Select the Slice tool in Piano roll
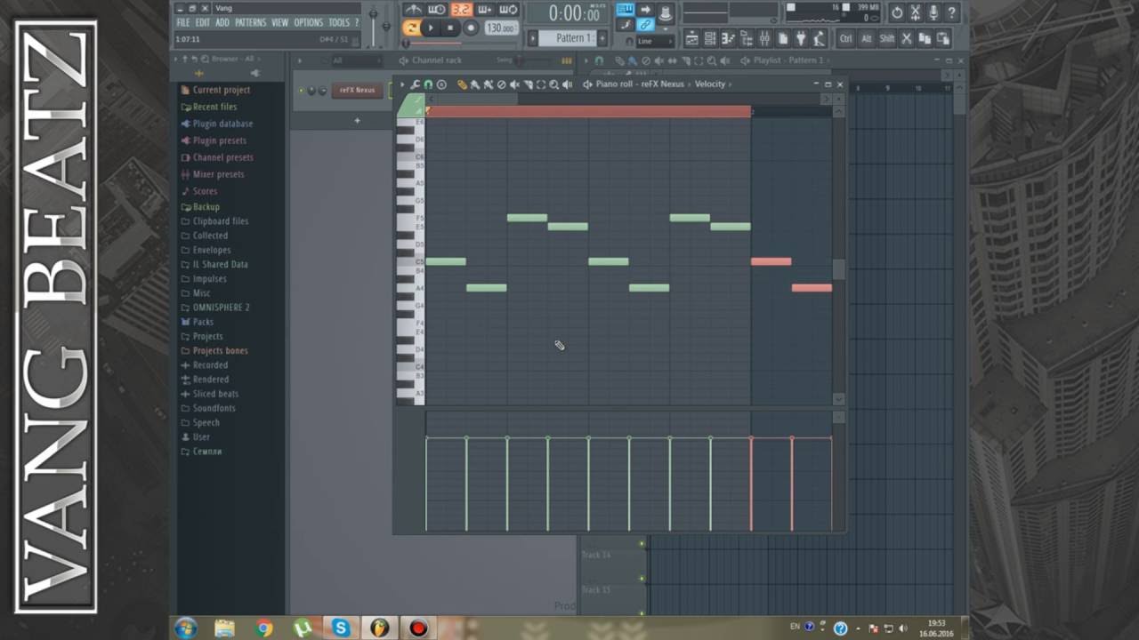The height and width of the screenshot is (640, 1139). 528,84
